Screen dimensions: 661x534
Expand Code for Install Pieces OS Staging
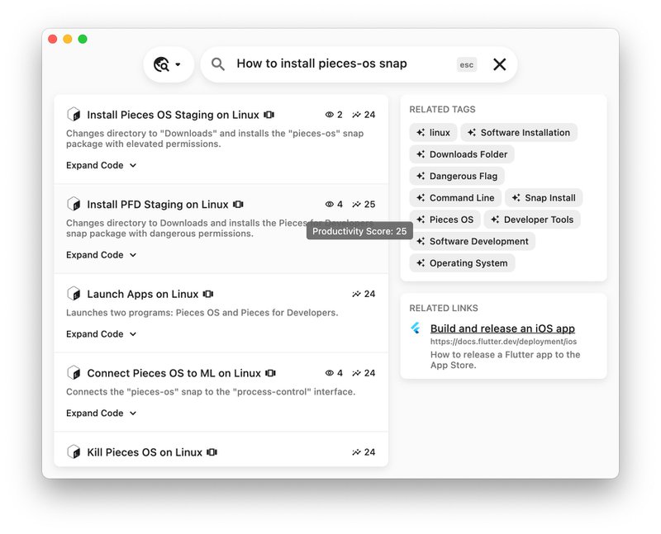[101, 165]
